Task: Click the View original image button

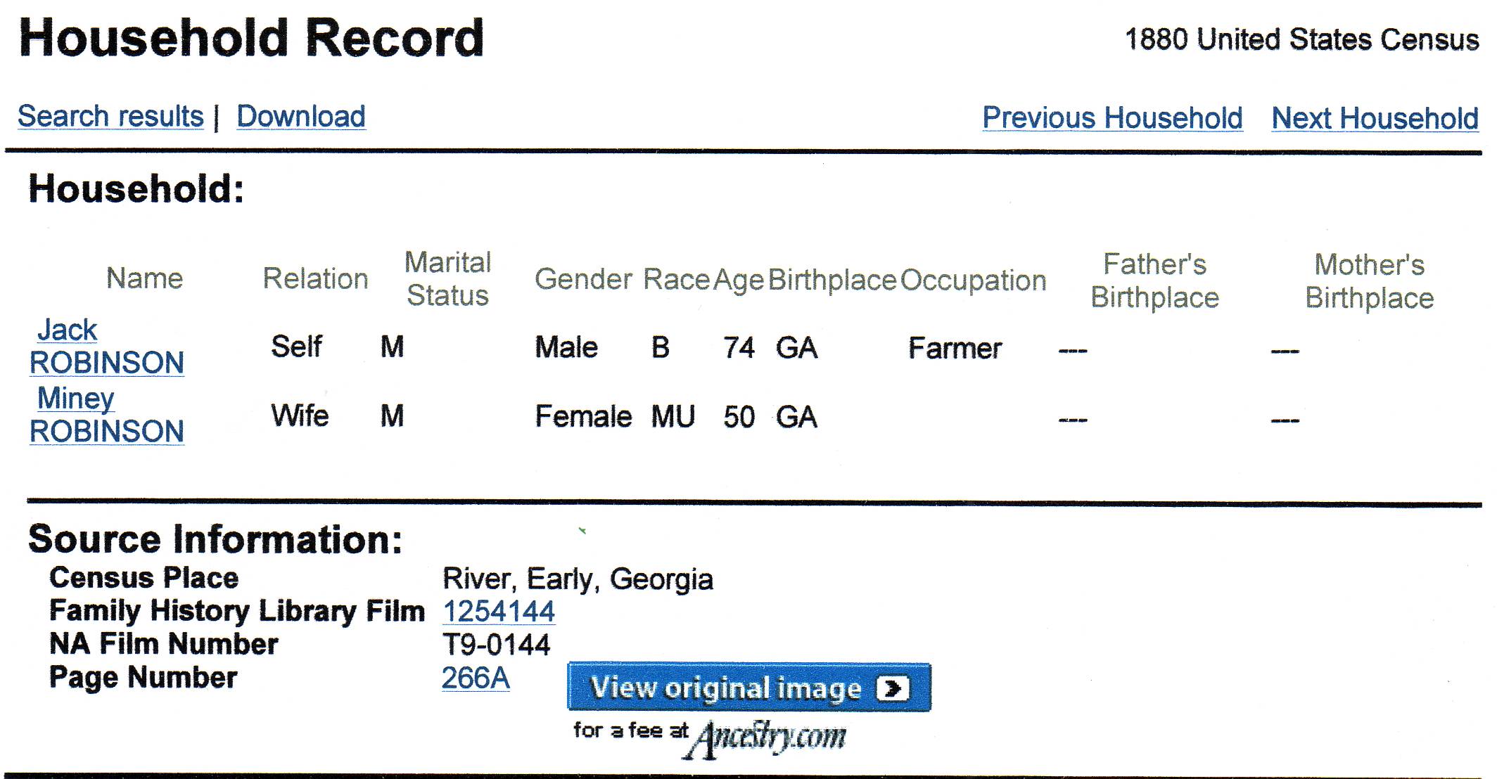Action: click(x=749, y=687)
